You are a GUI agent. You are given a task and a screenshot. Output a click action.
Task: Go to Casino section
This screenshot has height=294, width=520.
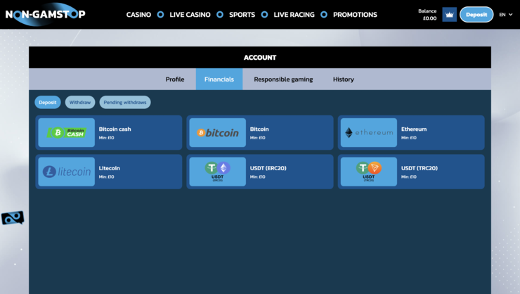138,15
